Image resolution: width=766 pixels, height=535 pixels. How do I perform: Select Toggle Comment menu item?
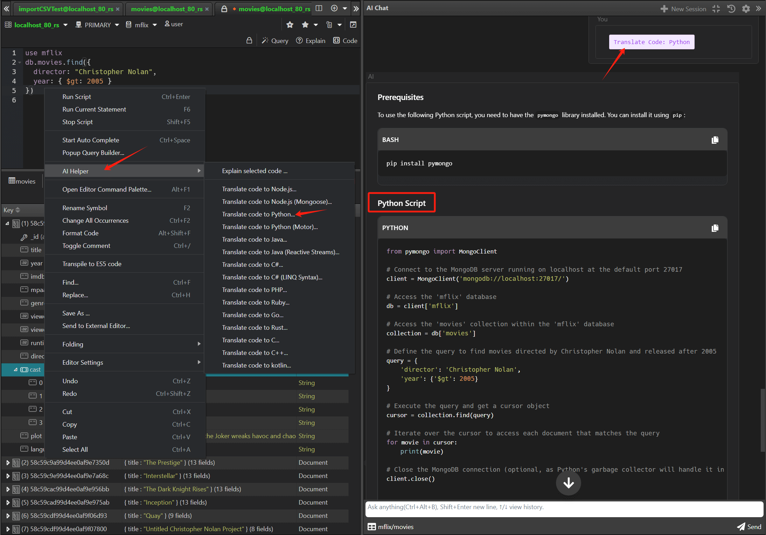click(x=125, y=246)
